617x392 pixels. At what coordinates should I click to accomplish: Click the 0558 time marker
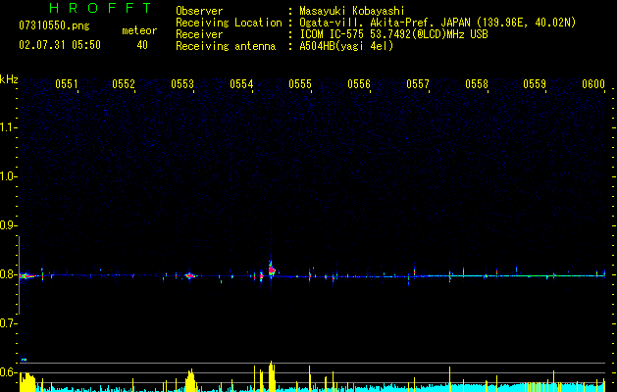pos(477,84)
